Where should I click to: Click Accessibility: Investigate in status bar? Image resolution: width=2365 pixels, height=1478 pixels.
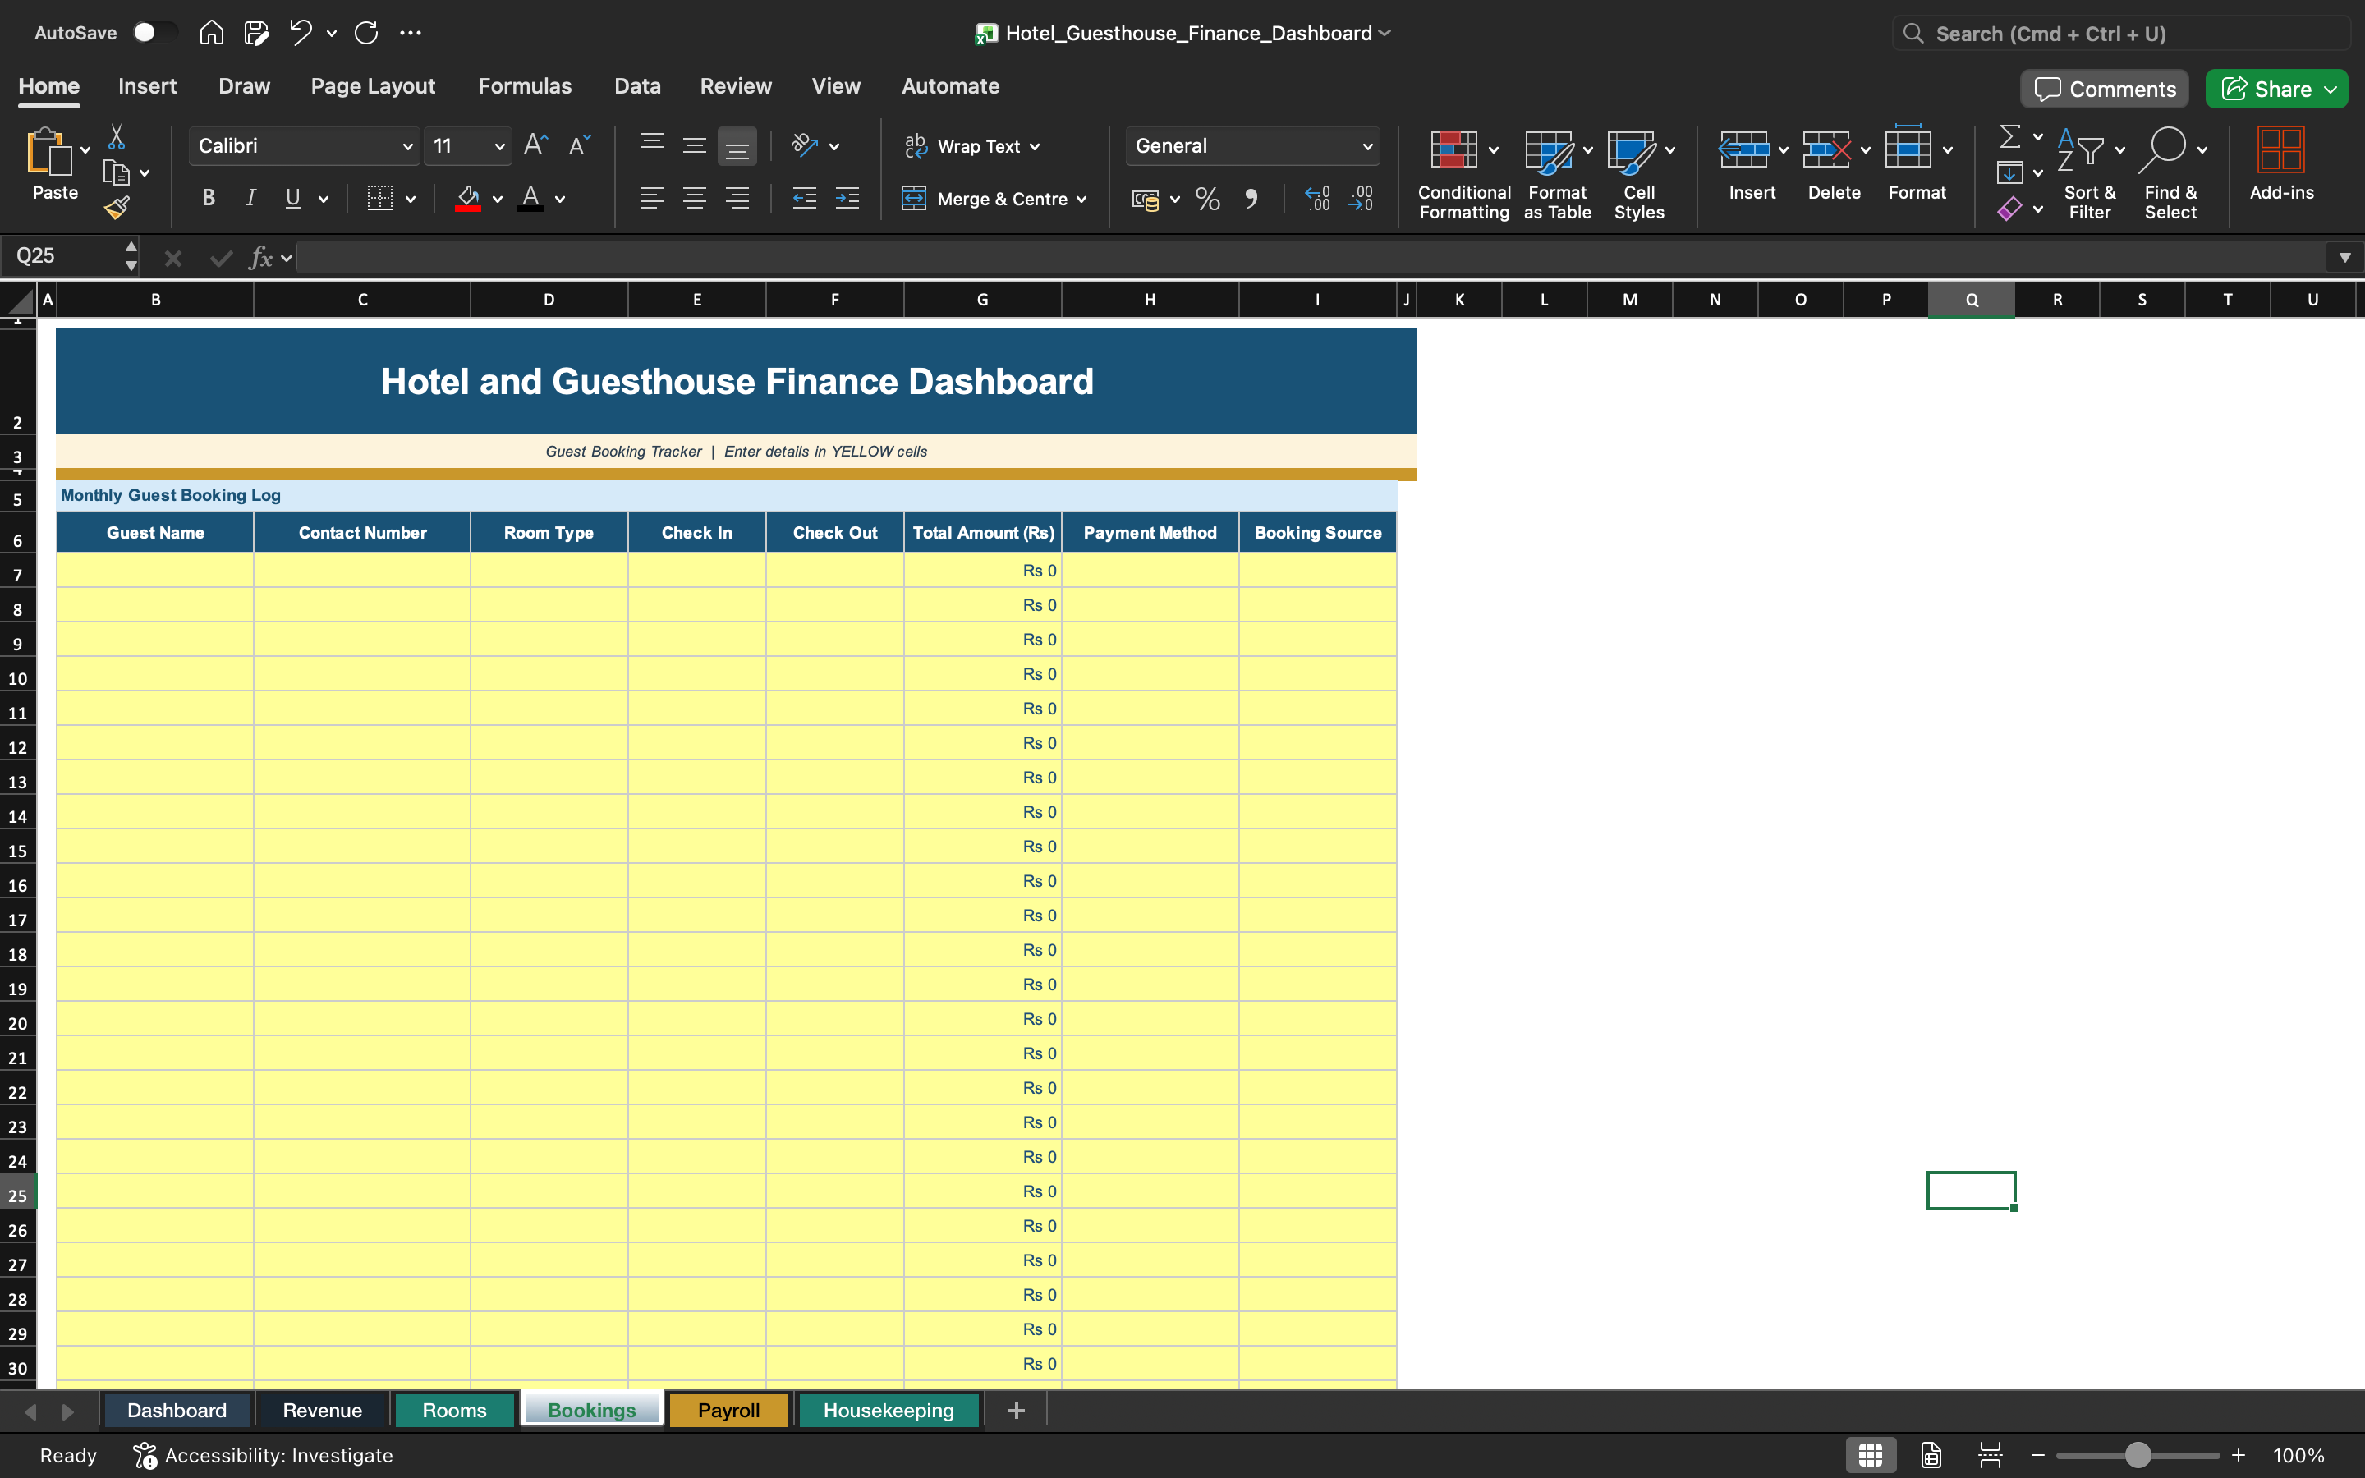click(264, 1454)
